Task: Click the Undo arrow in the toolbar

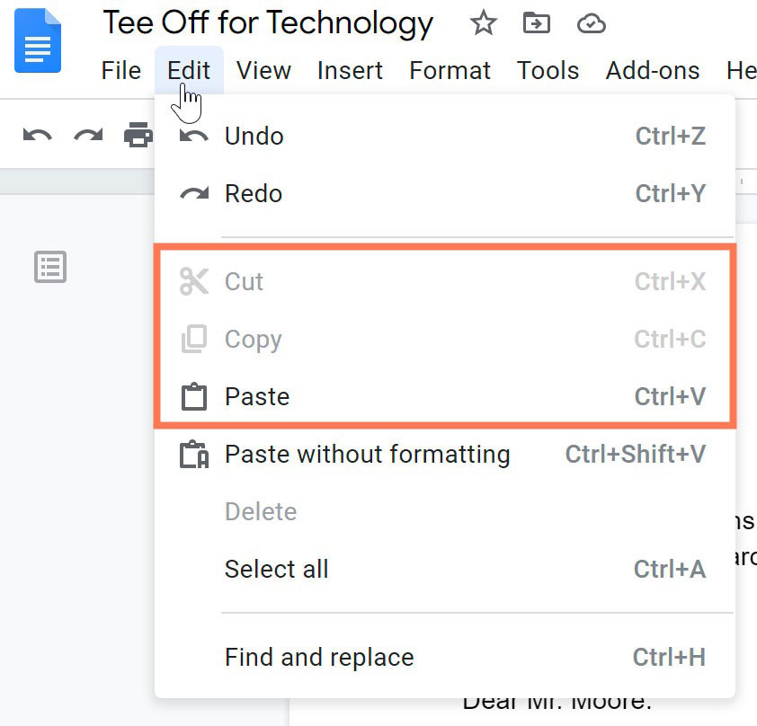Action: point(36,135)
